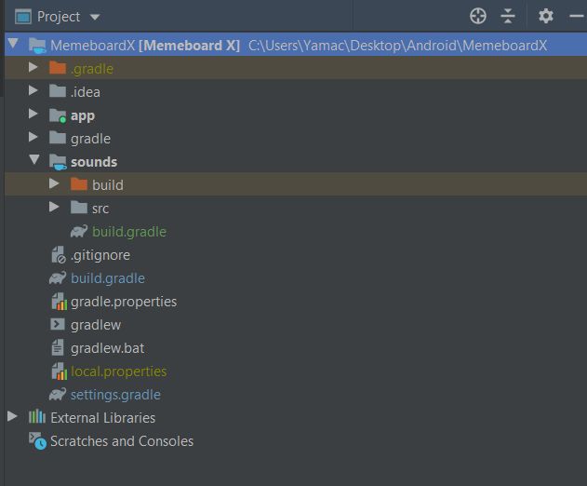Screen dimensions: 587x486
Task: Select the app module name
Action: pyautogui.click(x=83, y=116)
